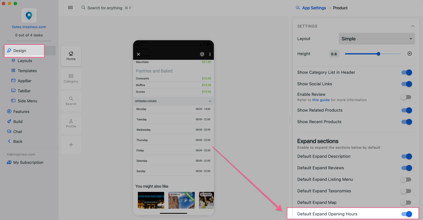Screen dimensions: 423x220
Task: Open Features in the sidebar menu
Action: click(x=21, y=111)
